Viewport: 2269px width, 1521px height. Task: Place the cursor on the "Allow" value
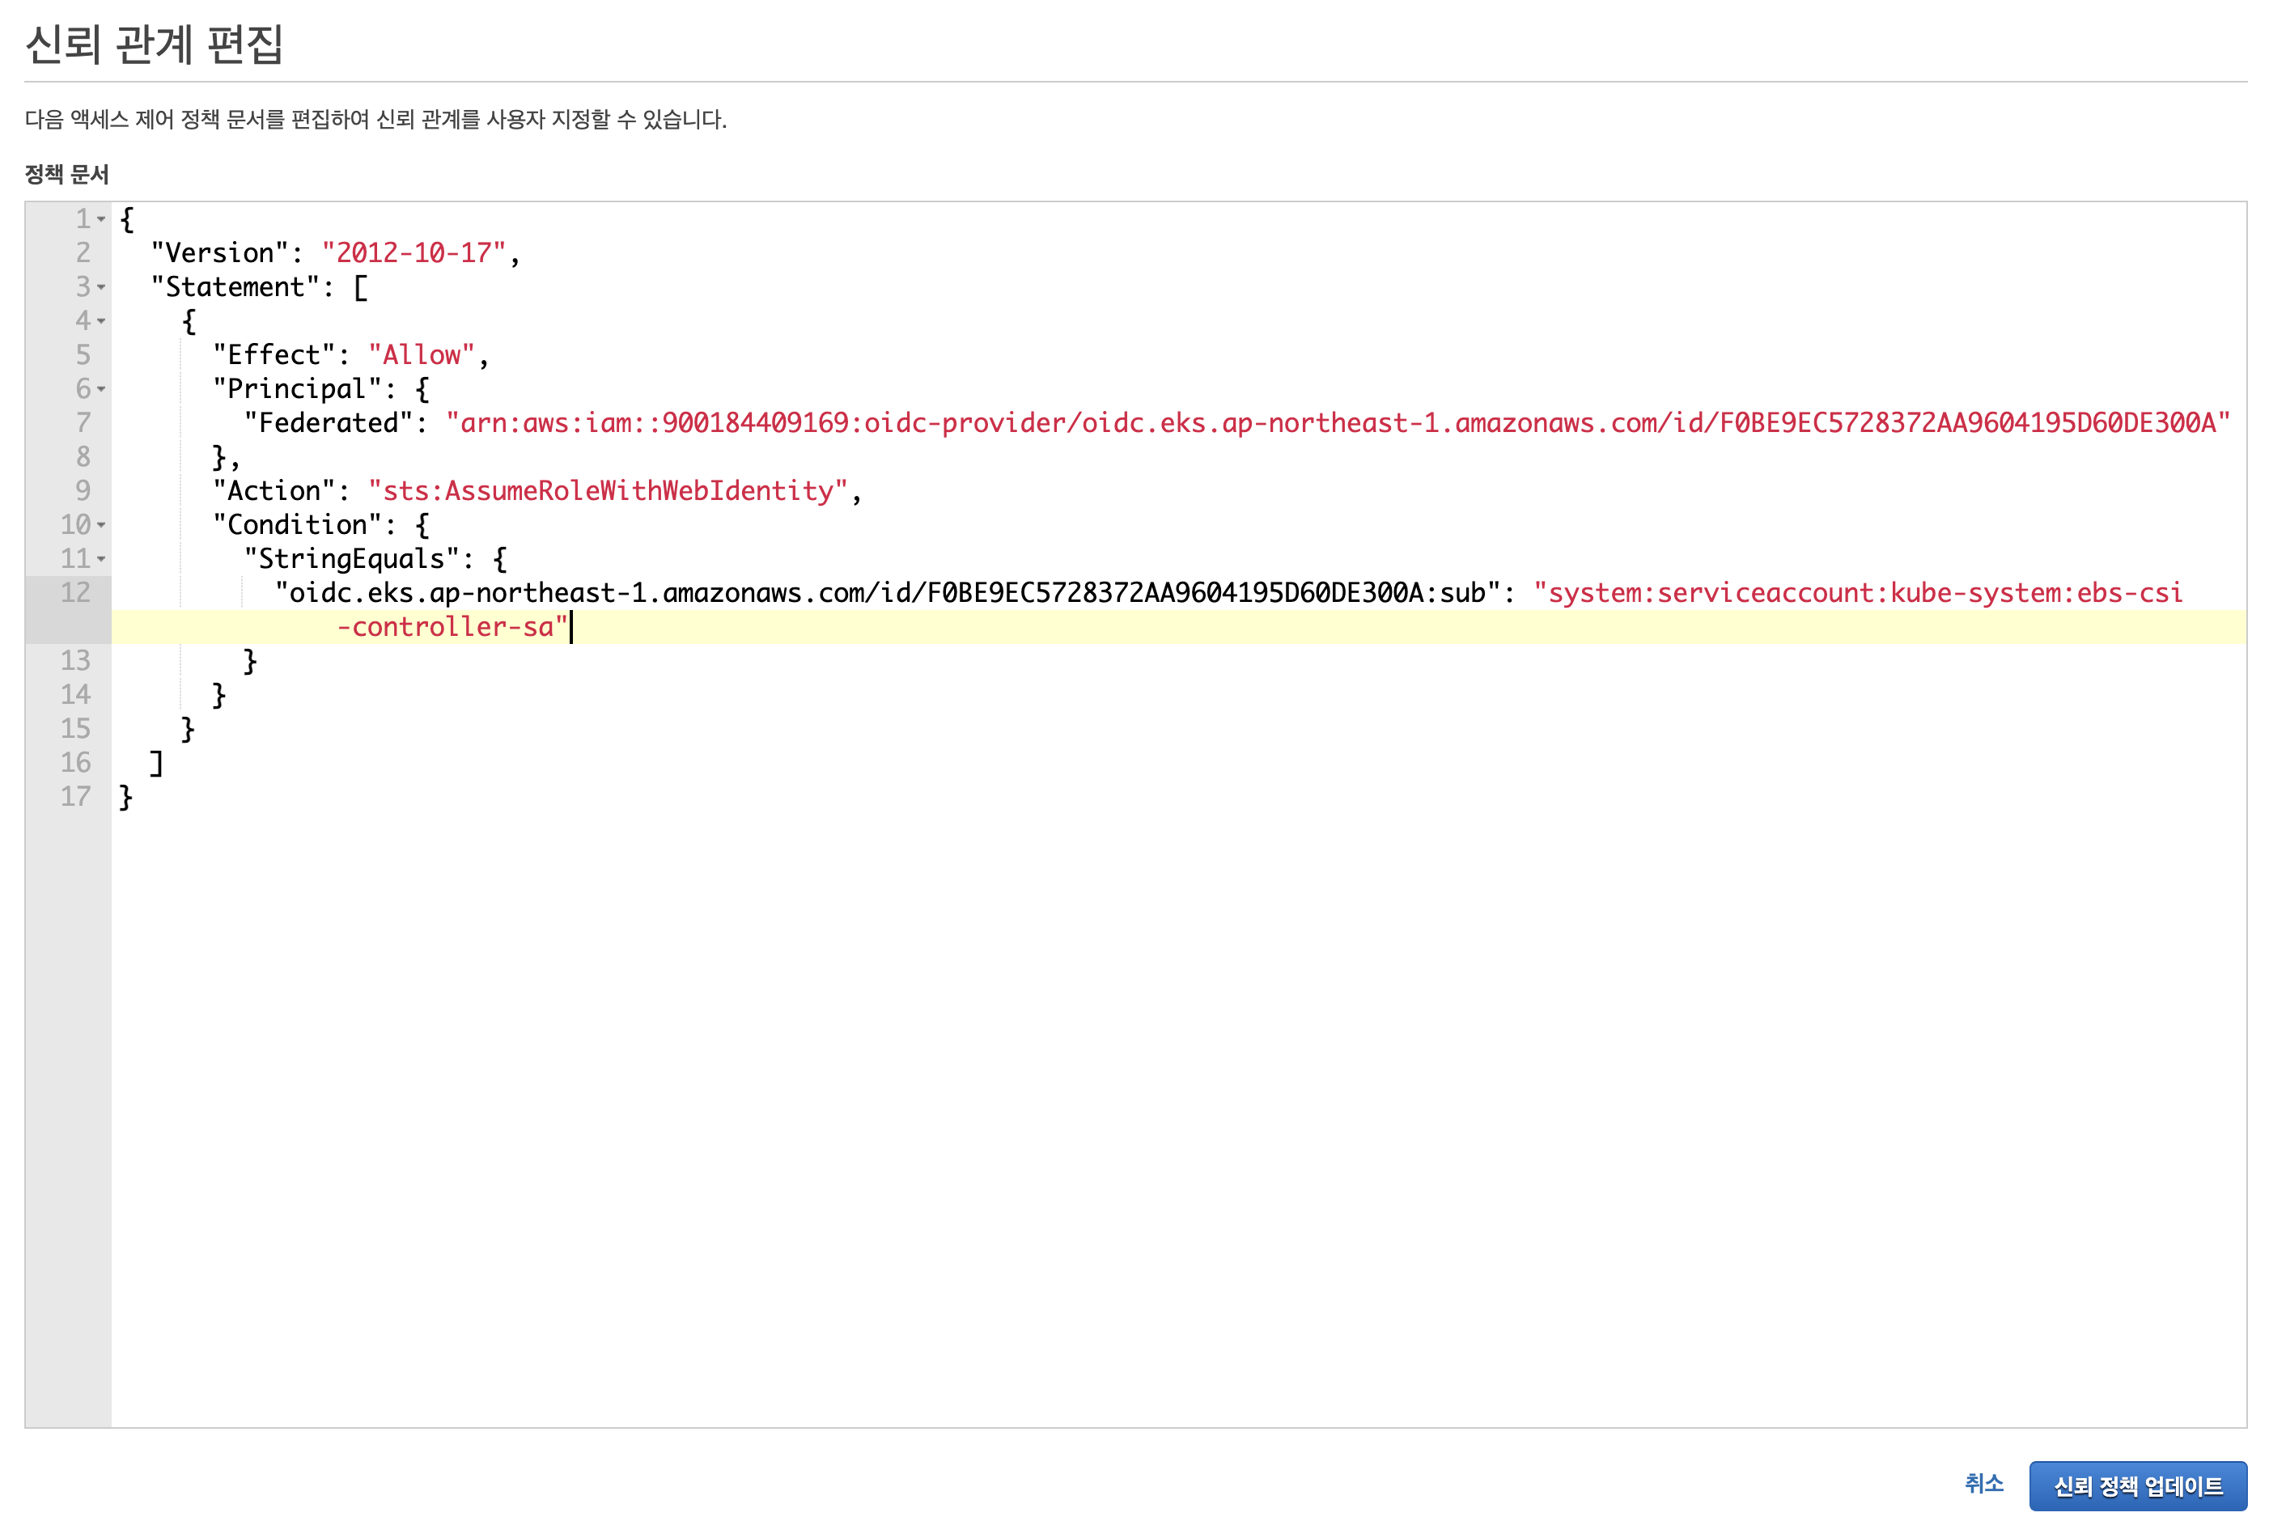[x=423, y=354]
